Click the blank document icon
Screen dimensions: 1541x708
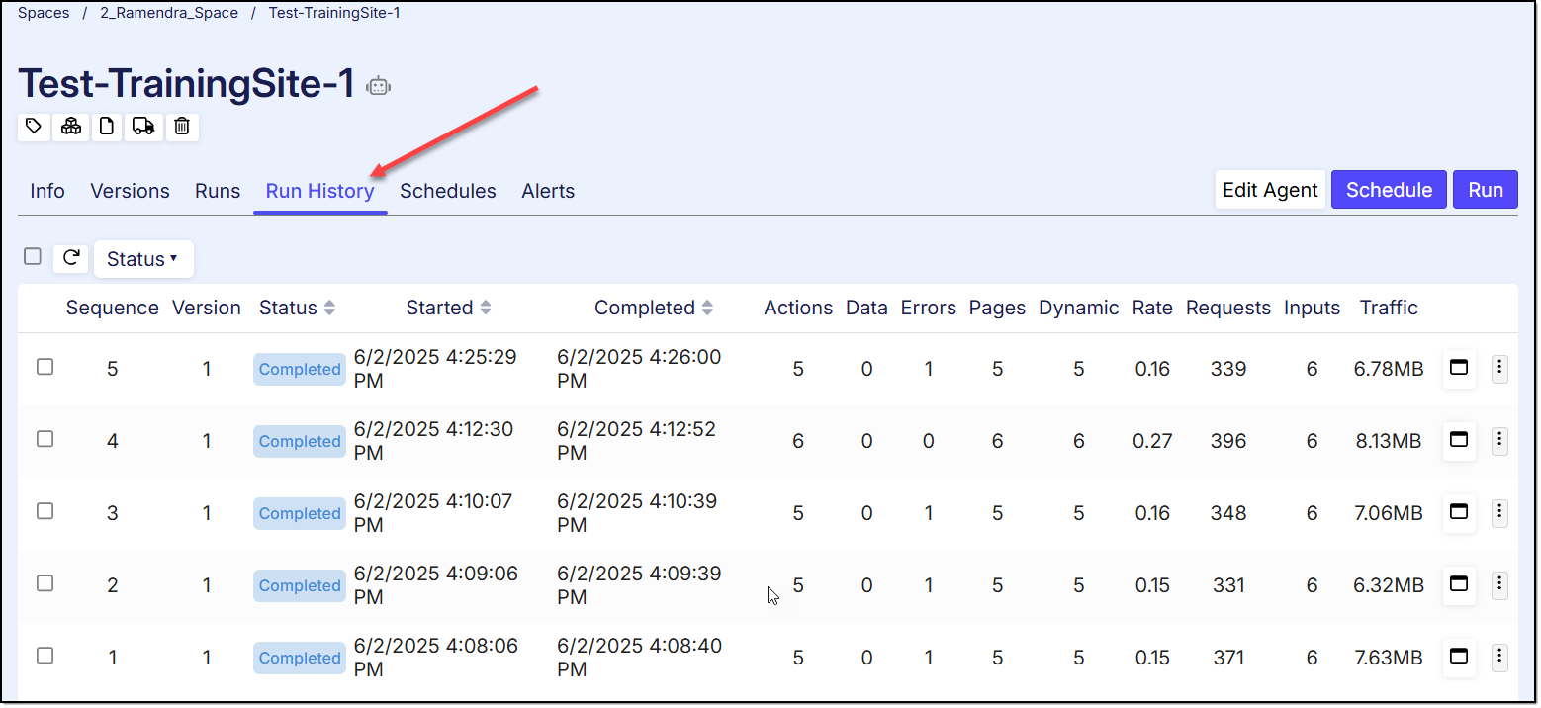click(107, 127)
